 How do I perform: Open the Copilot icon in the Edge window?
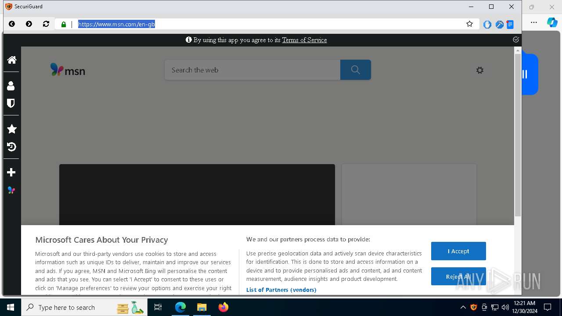click(x=552, y=22)
